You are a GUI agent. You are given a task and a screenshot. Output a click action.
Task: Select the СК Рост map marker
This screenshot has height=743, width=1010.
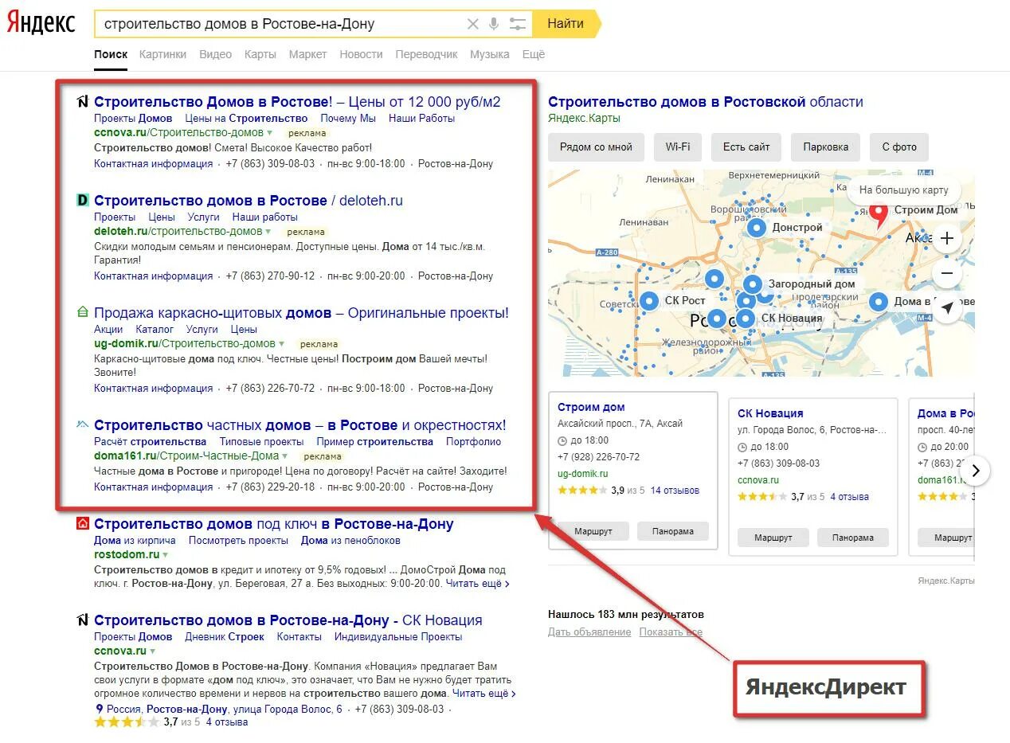649,301
